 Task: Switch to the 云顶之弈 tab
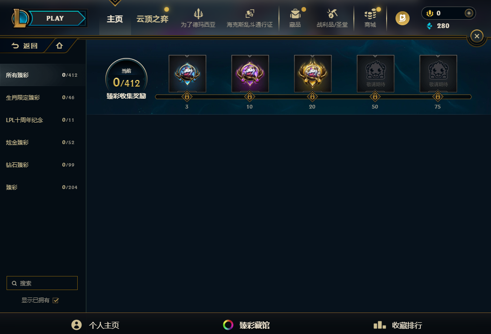point(153,19)
